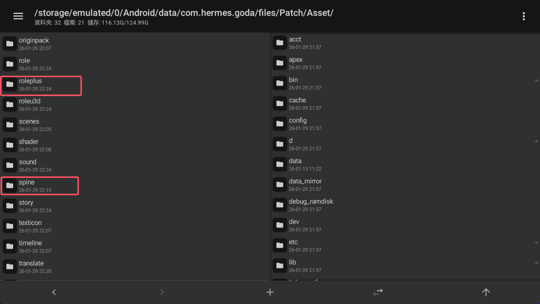Open the three-dot overflow menu
The width and height of the screenshot is (540, 304).
click(x=524, y=16)
